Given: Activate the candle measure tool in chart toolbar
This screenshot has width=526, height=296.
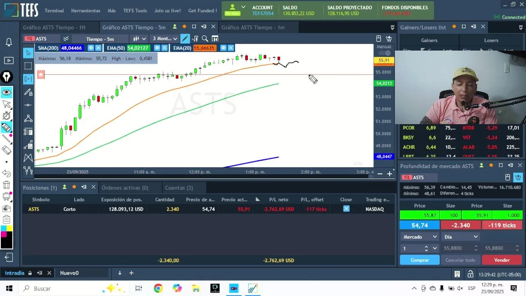Looking at the screenshot, I should pyautogui.click(x=28, y=79).
